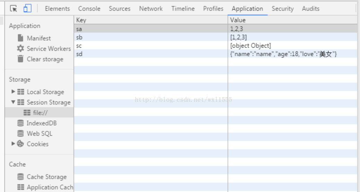The image size is (360, 192).
Task: Open the Application Cache entry
Action: coord(50,187)
